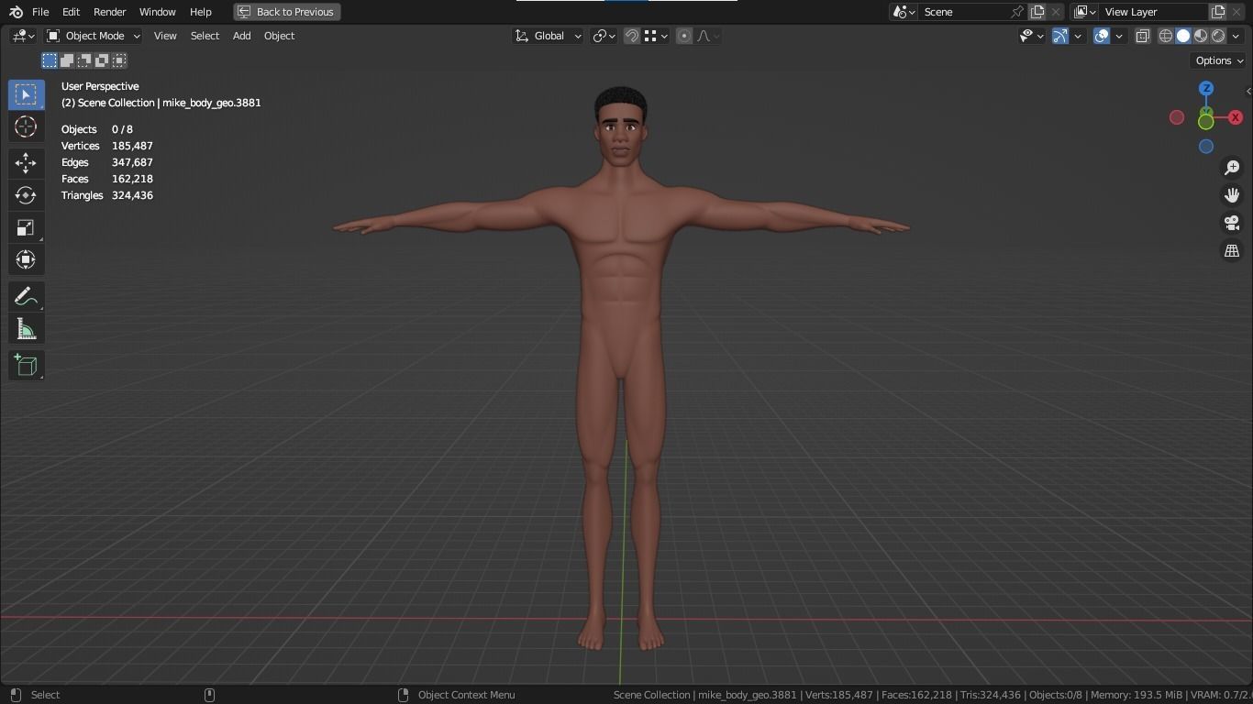Open the viewport Object menu

(x=279, y=36)
